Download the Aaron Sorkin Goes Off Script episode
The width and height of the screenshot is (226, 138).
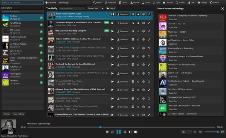tap(122, 14)
